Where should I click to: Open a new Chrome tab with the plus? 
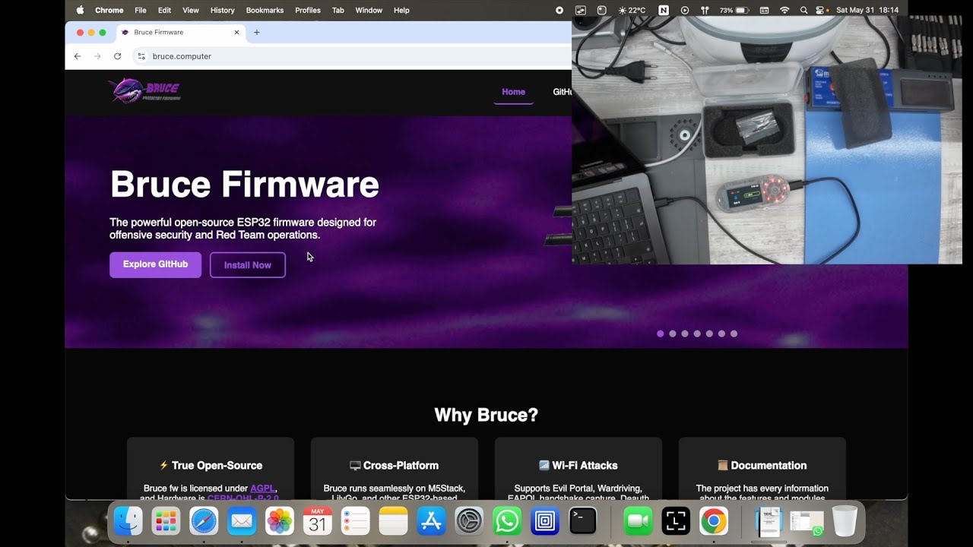[257, 32]
